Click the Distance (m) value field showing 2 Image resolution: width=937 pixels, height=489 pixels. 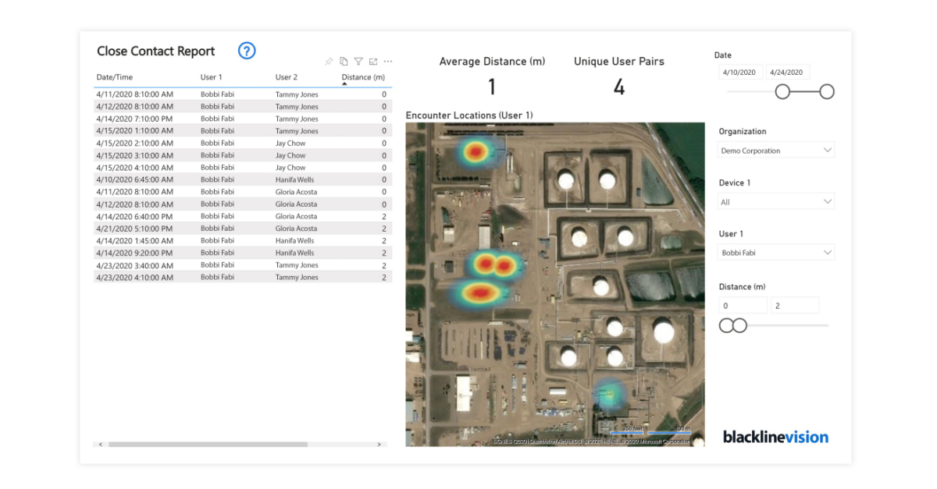pyautogui.click(x=794, y=305)
